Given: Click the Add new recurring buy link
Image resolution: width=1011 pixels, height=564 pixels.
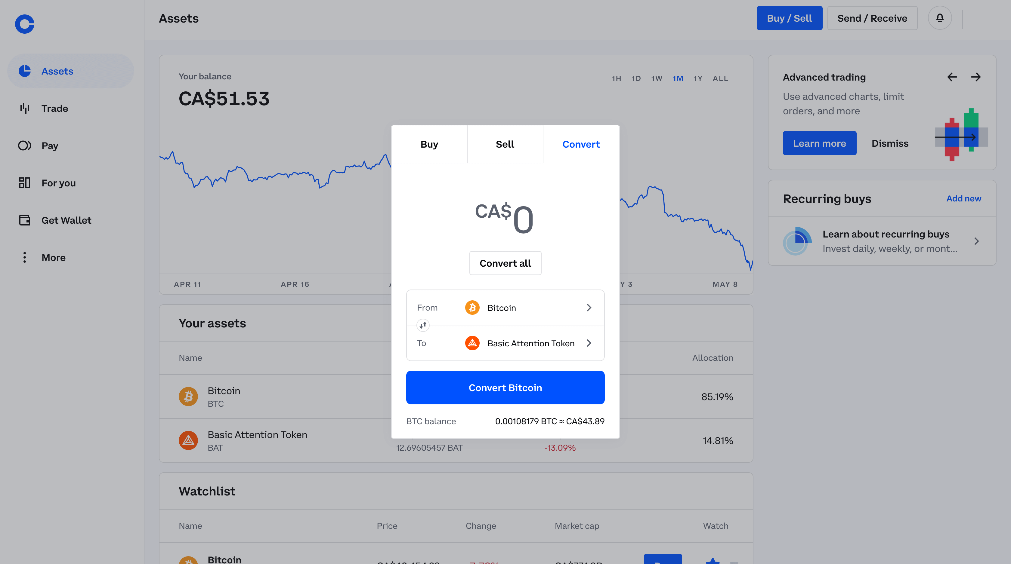Looking at the screenshot, I should (x=963, y=199).
